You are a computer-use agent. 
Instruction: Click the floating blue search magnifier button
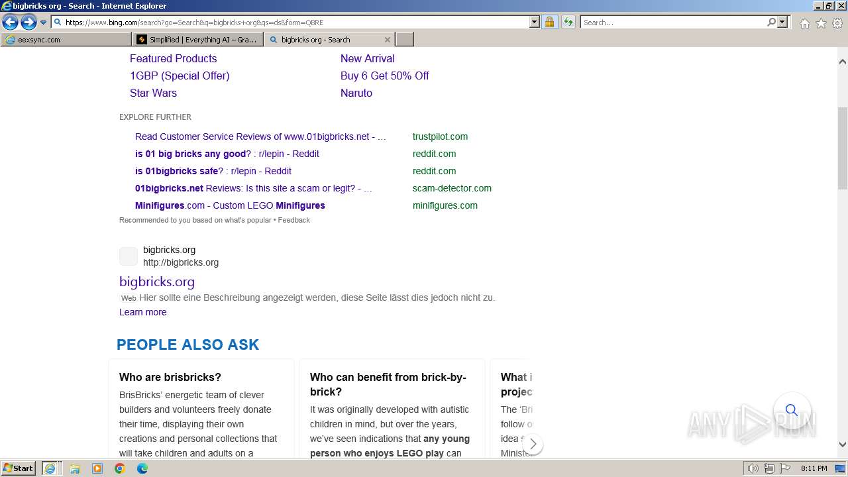[x=792, y=410]
